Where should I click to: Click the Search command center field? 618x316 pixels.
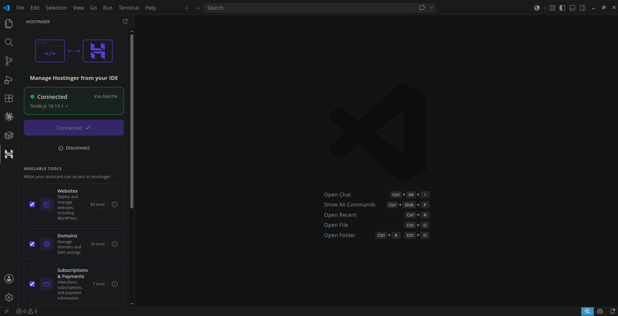(310, 8)
